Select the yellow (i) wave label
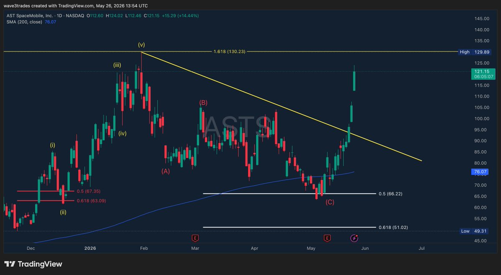 pyautogui.click(x=53, y=145)
